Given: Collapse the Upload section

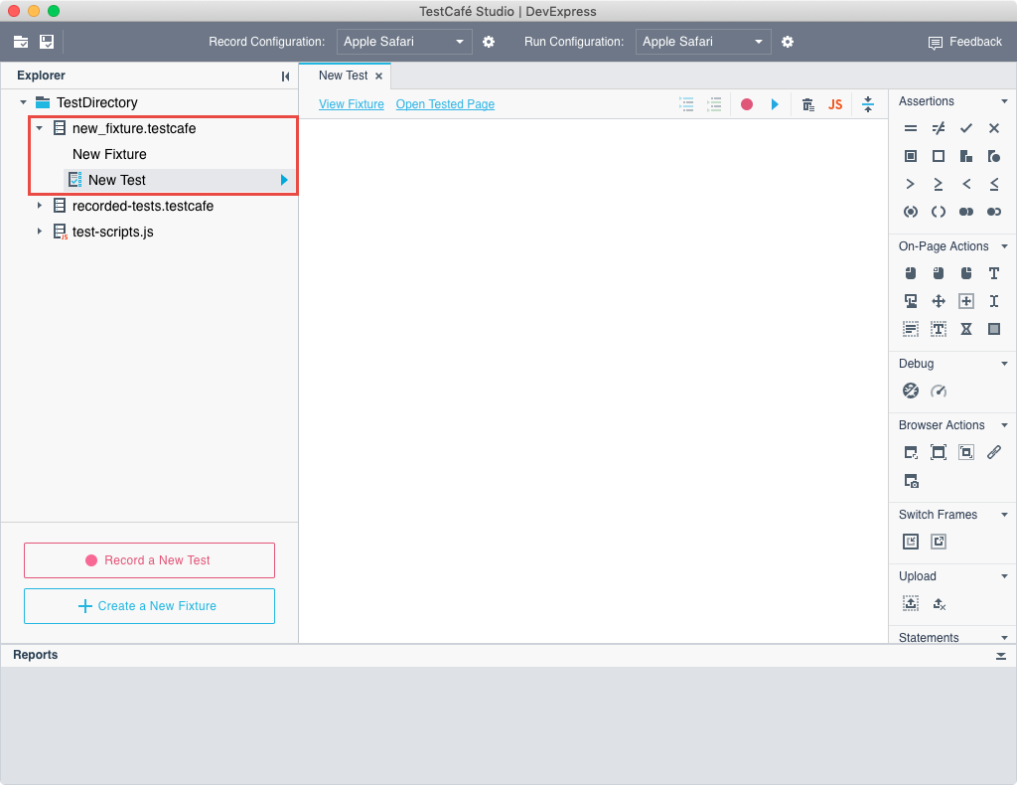Looking at the screenshot, I should click(1004, 576).
